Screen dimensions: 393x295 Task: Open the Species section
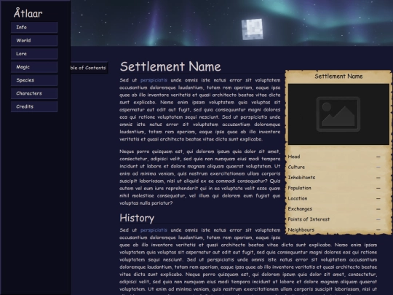(x=34, y=80)
